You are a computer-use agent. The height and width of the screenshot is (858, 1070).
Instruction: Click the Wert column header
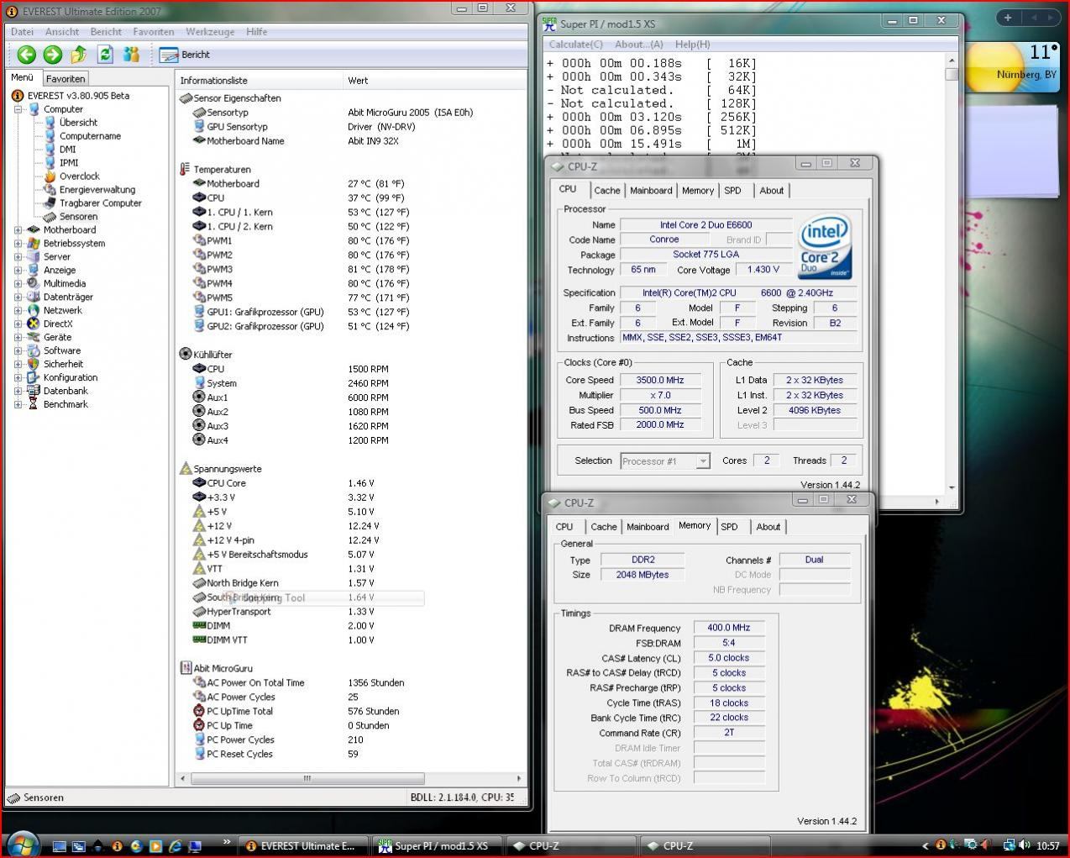tap(434, 81)
